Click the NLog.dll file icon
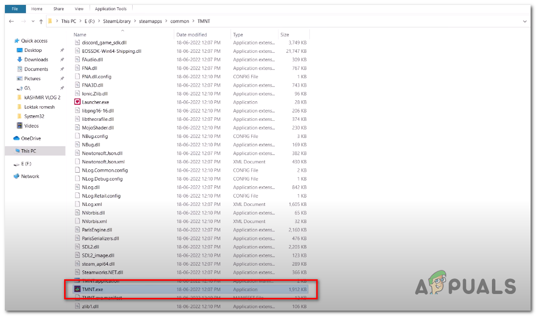Viewport: 536px width, 316px height. pyautogui.click(x=77, y=187)
